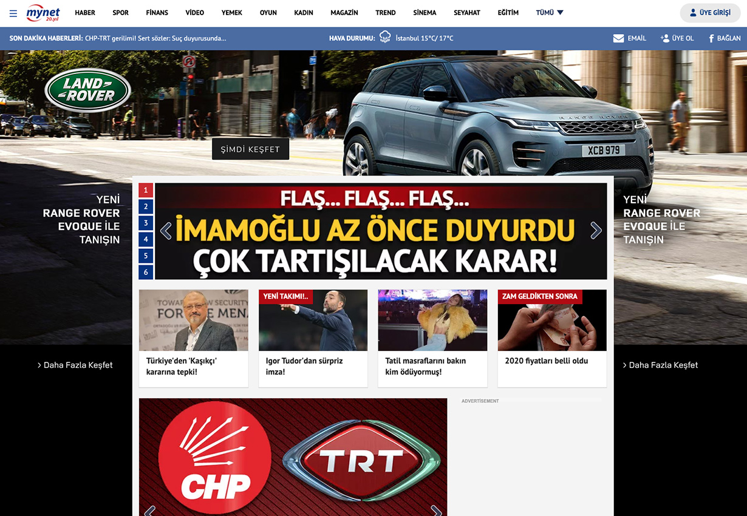Expand left Daha Fazla Keşfet link

[x=75, y=365]
